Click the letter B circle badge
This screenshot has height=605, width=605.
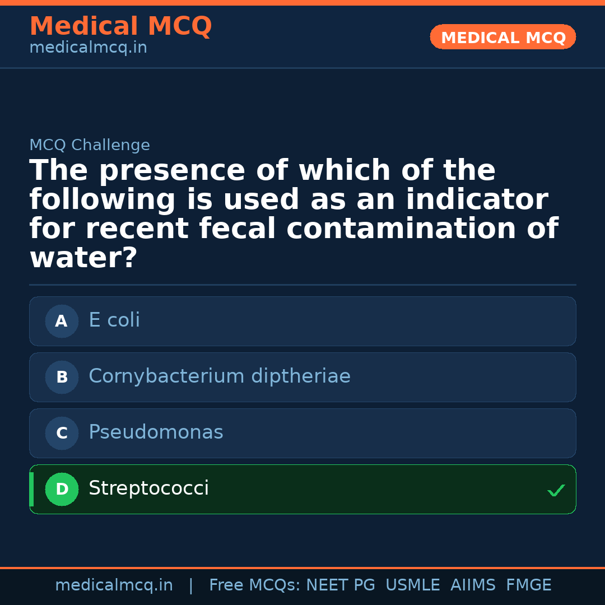point(62,377)
